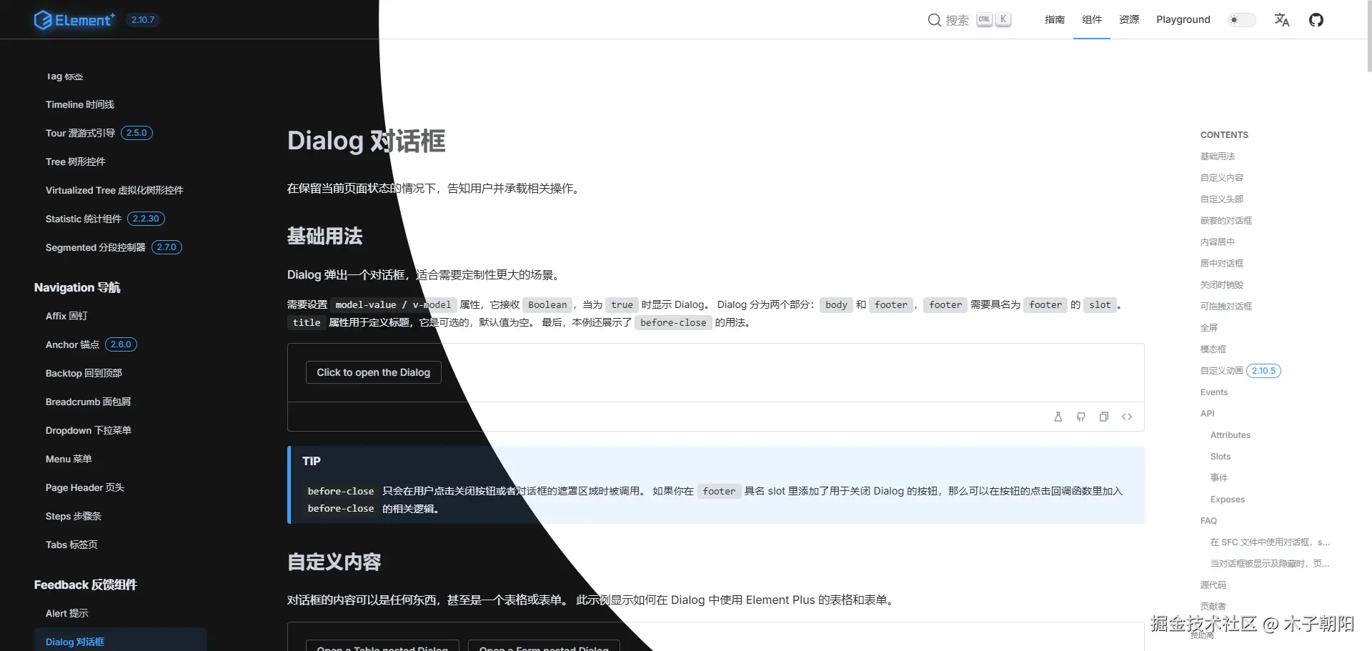This screenshot has width=1372, height=651.
Task: Jump to FAQ in contents
Action: 1208,521
